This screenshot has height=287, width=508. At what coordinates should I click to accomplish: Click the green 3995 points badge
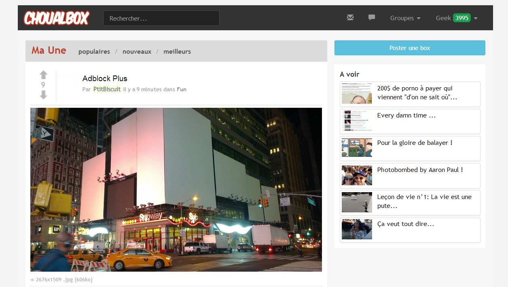pos(461,18)
